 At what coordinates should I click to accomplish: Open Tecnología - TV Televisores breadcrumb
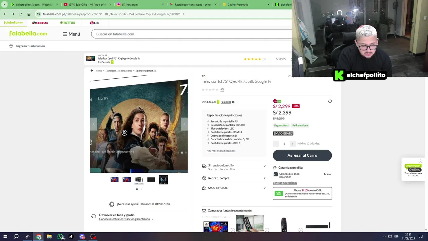[x=119, y=71]
